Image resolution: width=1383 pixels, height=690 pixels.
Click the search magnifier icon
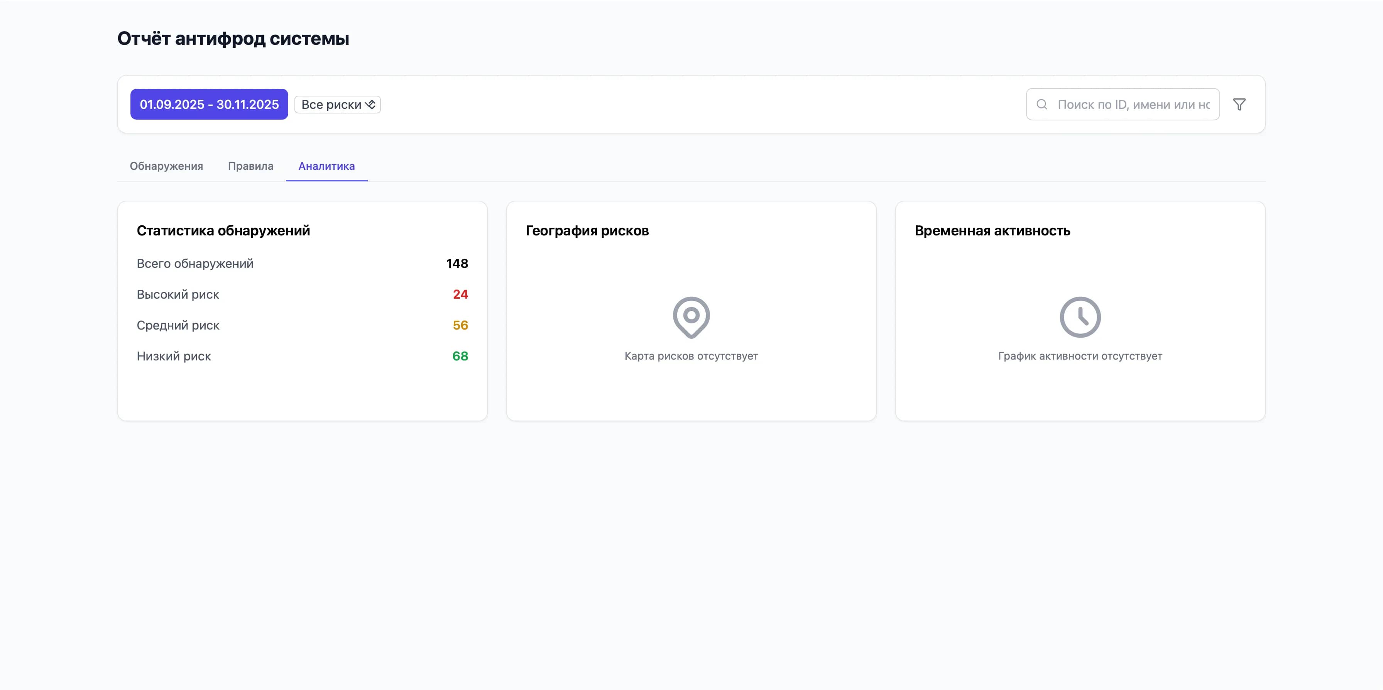tap(1041, 104)
